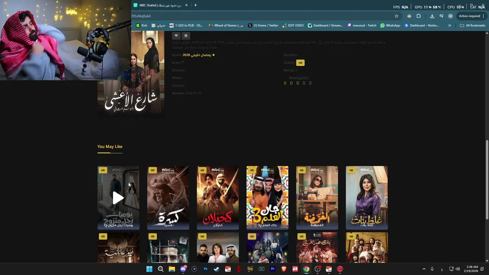Image resolution: width=489 pixels, height=275 pixels.
Task: Click the page vertical scrollbar thumb
Action: tap(487, 180)
